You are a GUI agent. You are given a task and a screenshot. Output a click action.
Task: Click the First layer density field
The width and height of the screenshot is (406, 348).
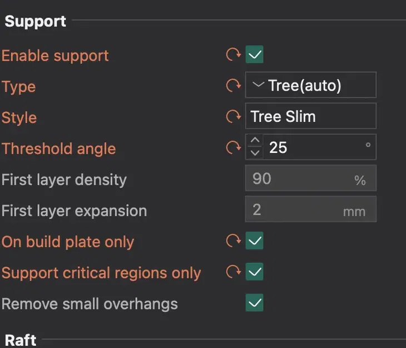(310, 179)
